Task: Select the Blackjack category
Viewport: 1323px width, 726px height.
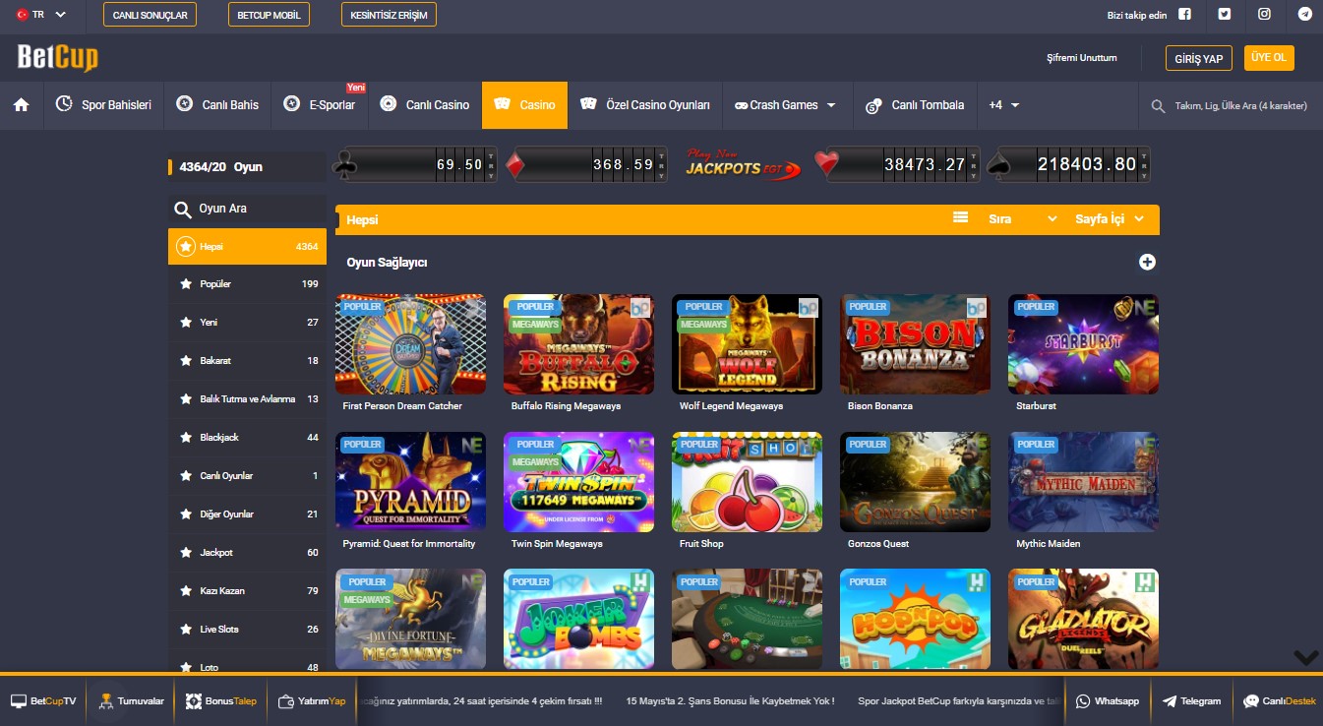Action: pos(247,438)
